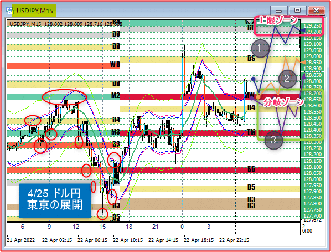Click the 127.750 price on the scale
Image resolution: width=331 pixels, height=252 pixels.
pyautogui.click(x=313, y=210)
